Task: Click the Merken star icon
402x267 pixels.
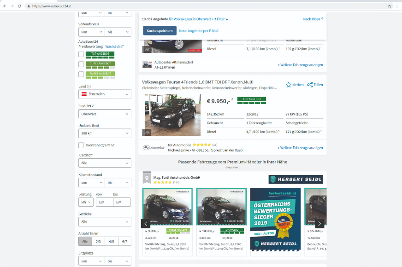Action: 289,85
